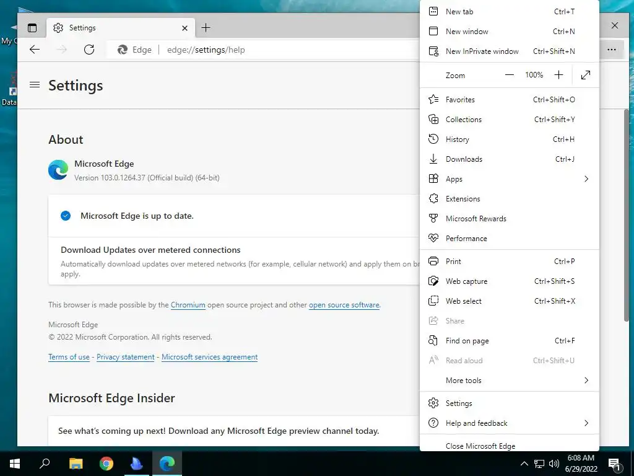The height and width of the screenshot is (476, 634).
Task: Click the Microsoft Edge logo in About
Action: [x=58, y=170]
